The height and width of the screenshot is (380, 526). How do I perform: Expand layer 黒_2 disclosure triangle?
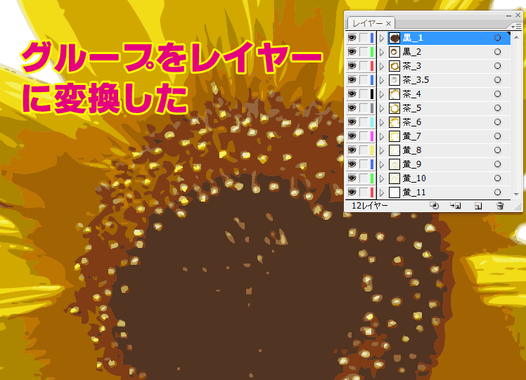tap(382, 52)
